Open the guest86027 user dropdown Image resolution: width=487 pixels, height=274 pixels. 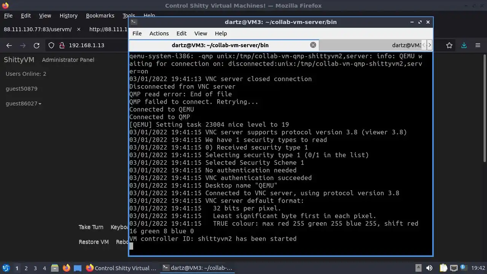click(24, 104)
